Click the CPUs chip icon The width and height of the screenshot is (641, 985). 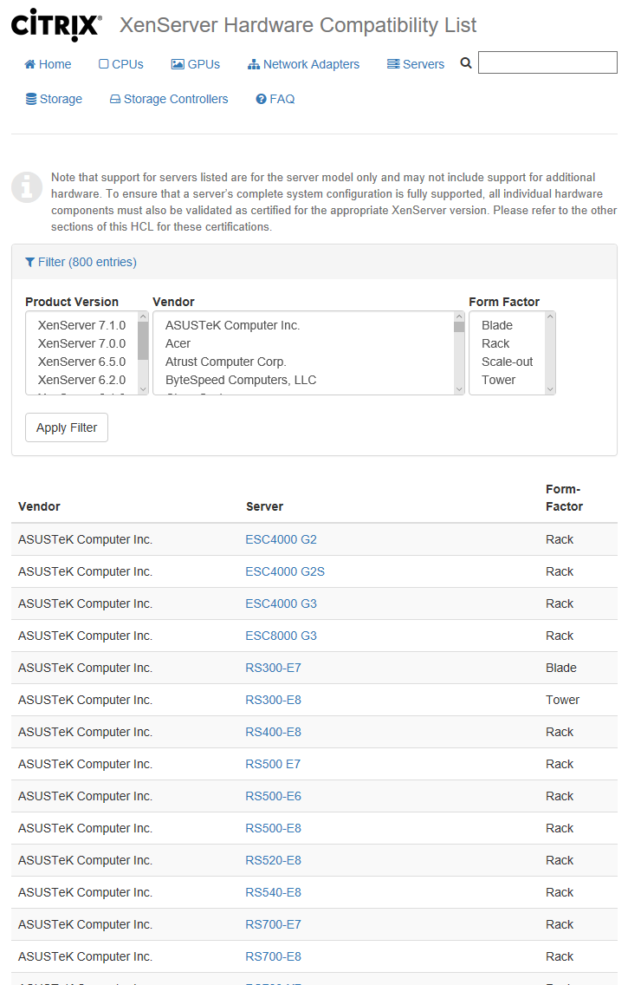104,64
